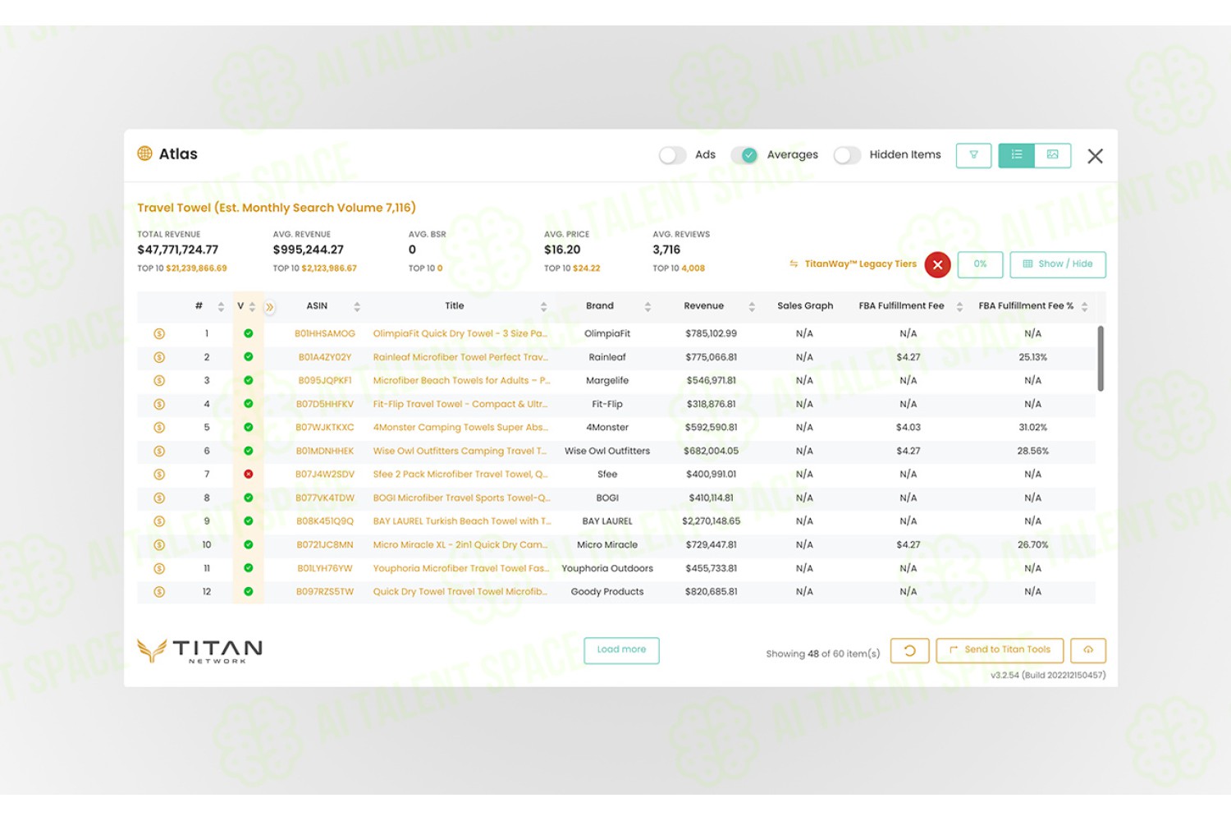Sort by Revenue column arrows
1231x821 pixels.
tap(752, 307)
